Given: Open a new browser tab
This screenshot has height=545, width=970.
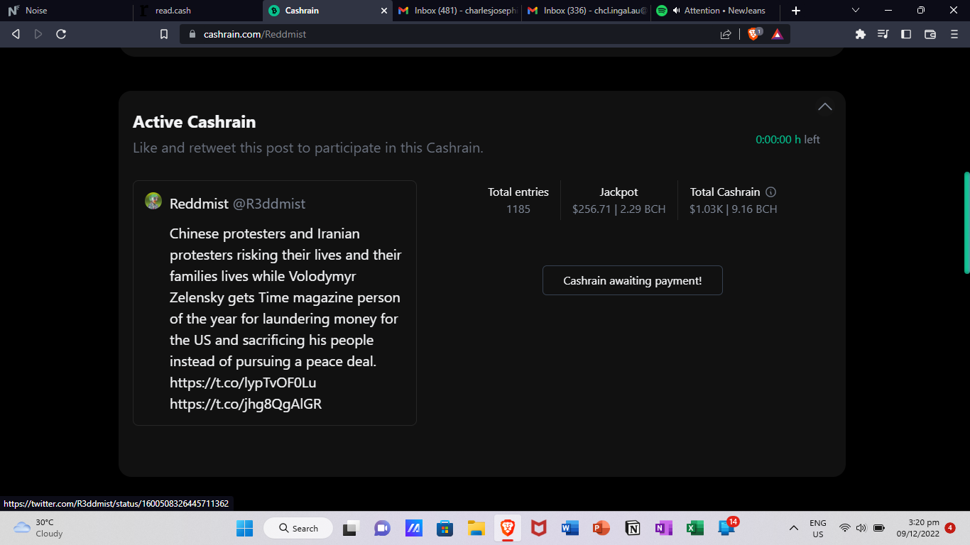Looking at the screenshot, I should point(796,11).
